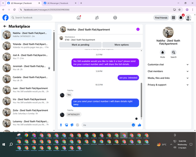
Task: Open the Windows notification center icon
Action: pos(191,144)
